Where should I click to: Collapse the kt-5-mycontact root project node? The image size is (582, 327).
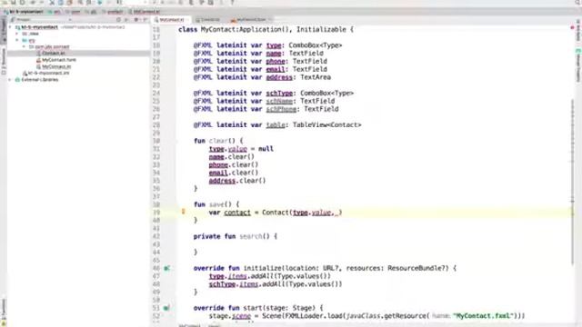tap(10, 27)
